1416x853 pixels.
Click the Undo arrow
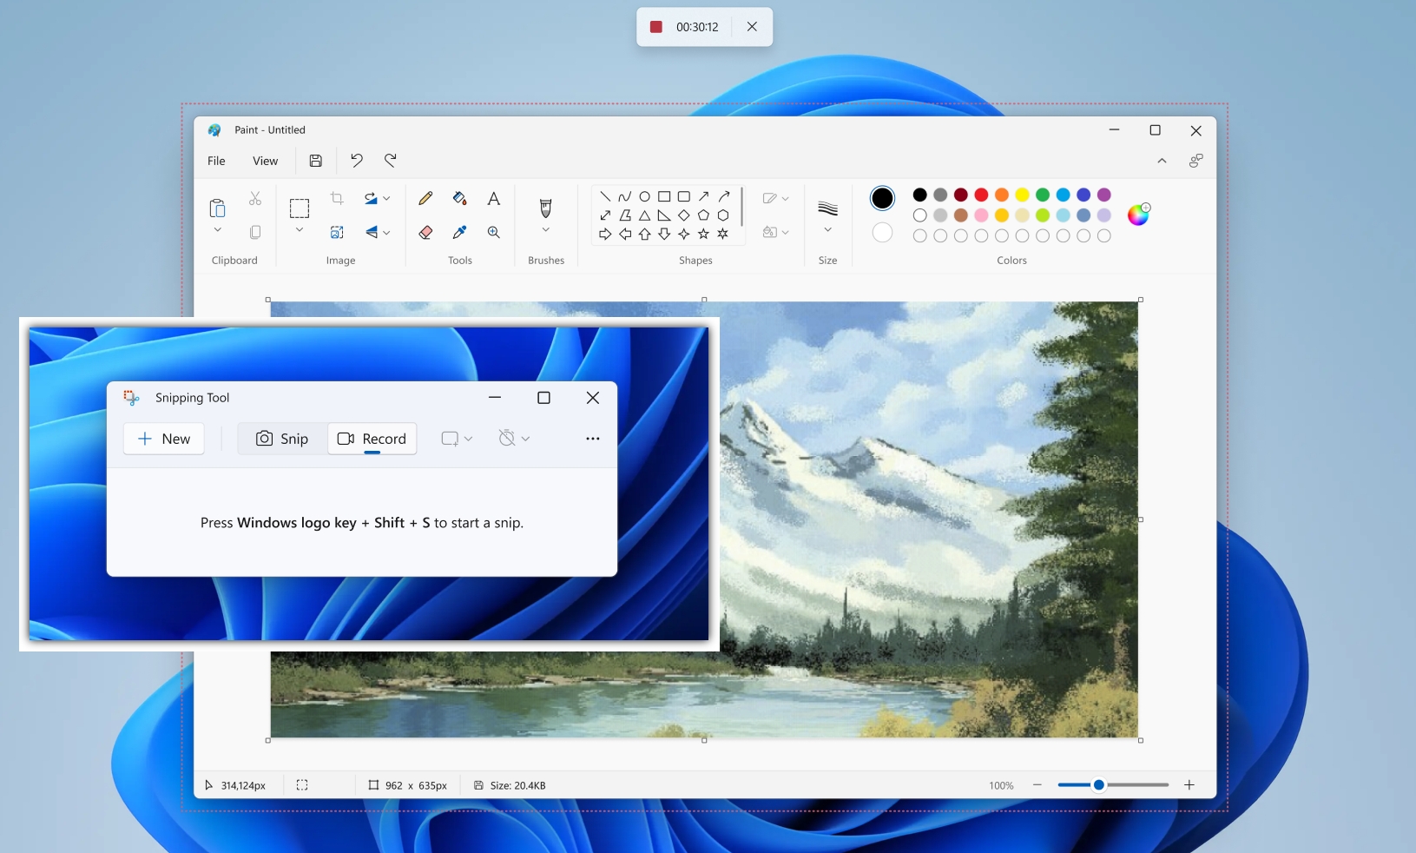pyautogui.click(x=356, y=161)
